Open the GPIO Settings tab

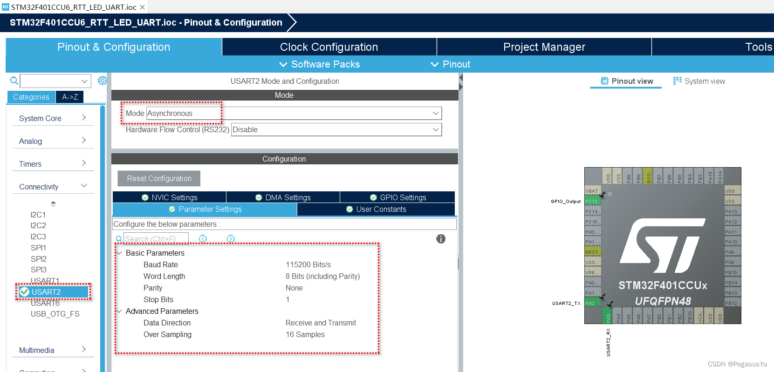[397, 197]
